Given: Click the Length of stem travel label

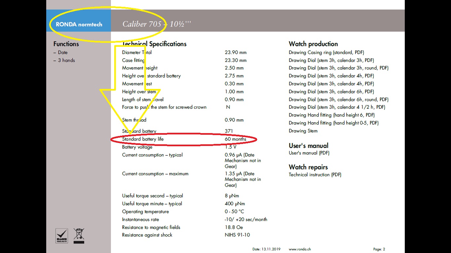Looking at the screenshot, I should point(143,99).
